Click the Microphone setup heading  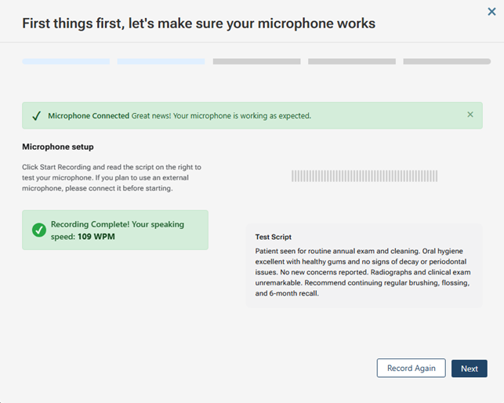point(58,147)
